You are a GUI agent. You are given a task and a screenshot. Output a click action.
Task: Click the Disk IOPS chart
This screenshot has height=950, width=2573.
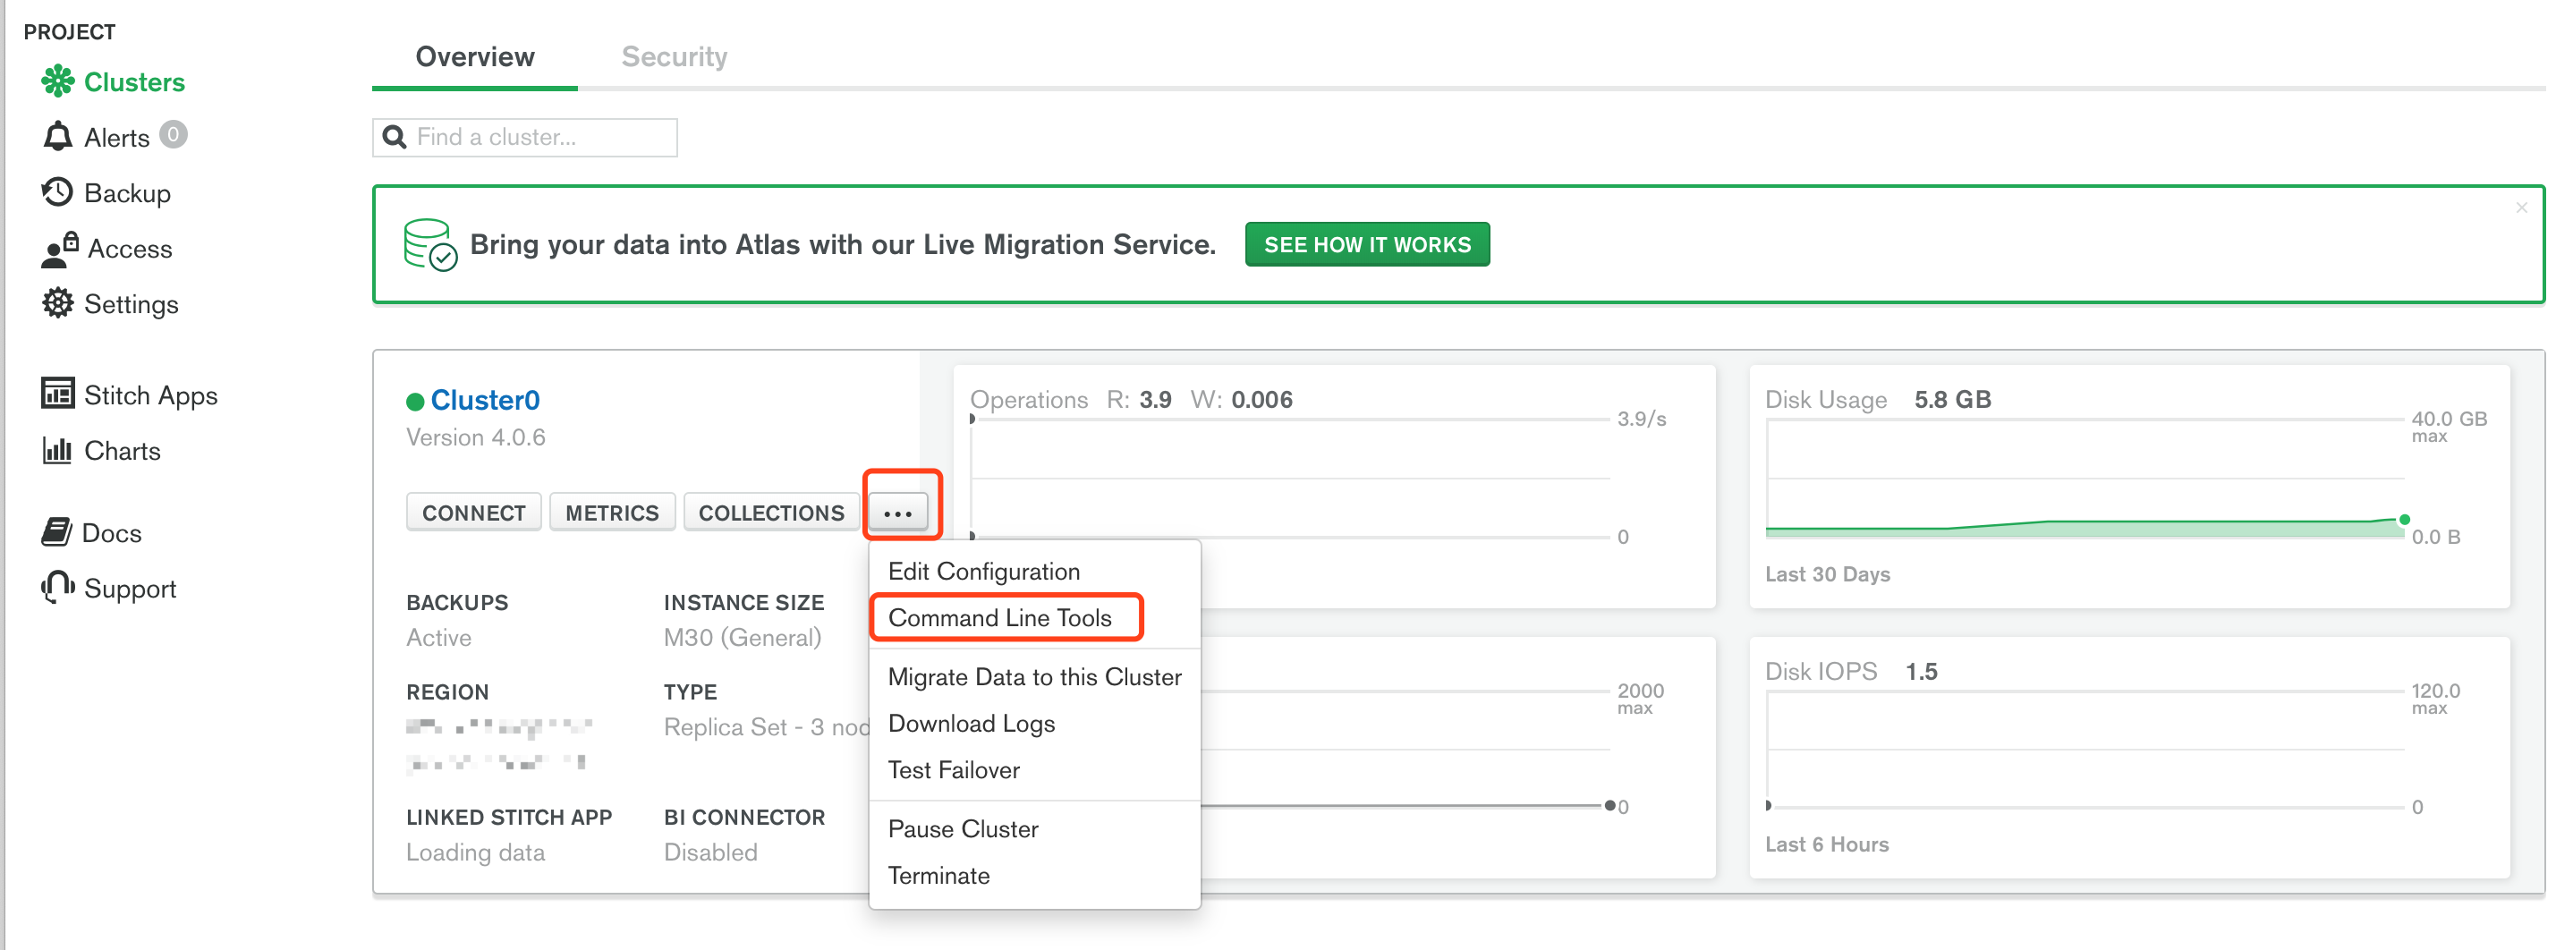[2128, 759]
